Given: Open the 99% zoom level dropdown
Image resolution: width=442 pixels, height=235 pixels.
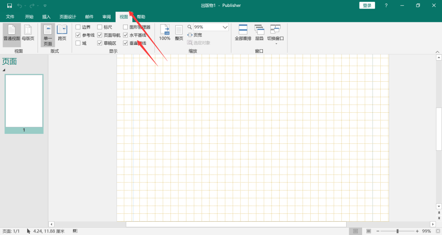Looking at the screenshot, I should pyautogui.click(x=225, y=27).
